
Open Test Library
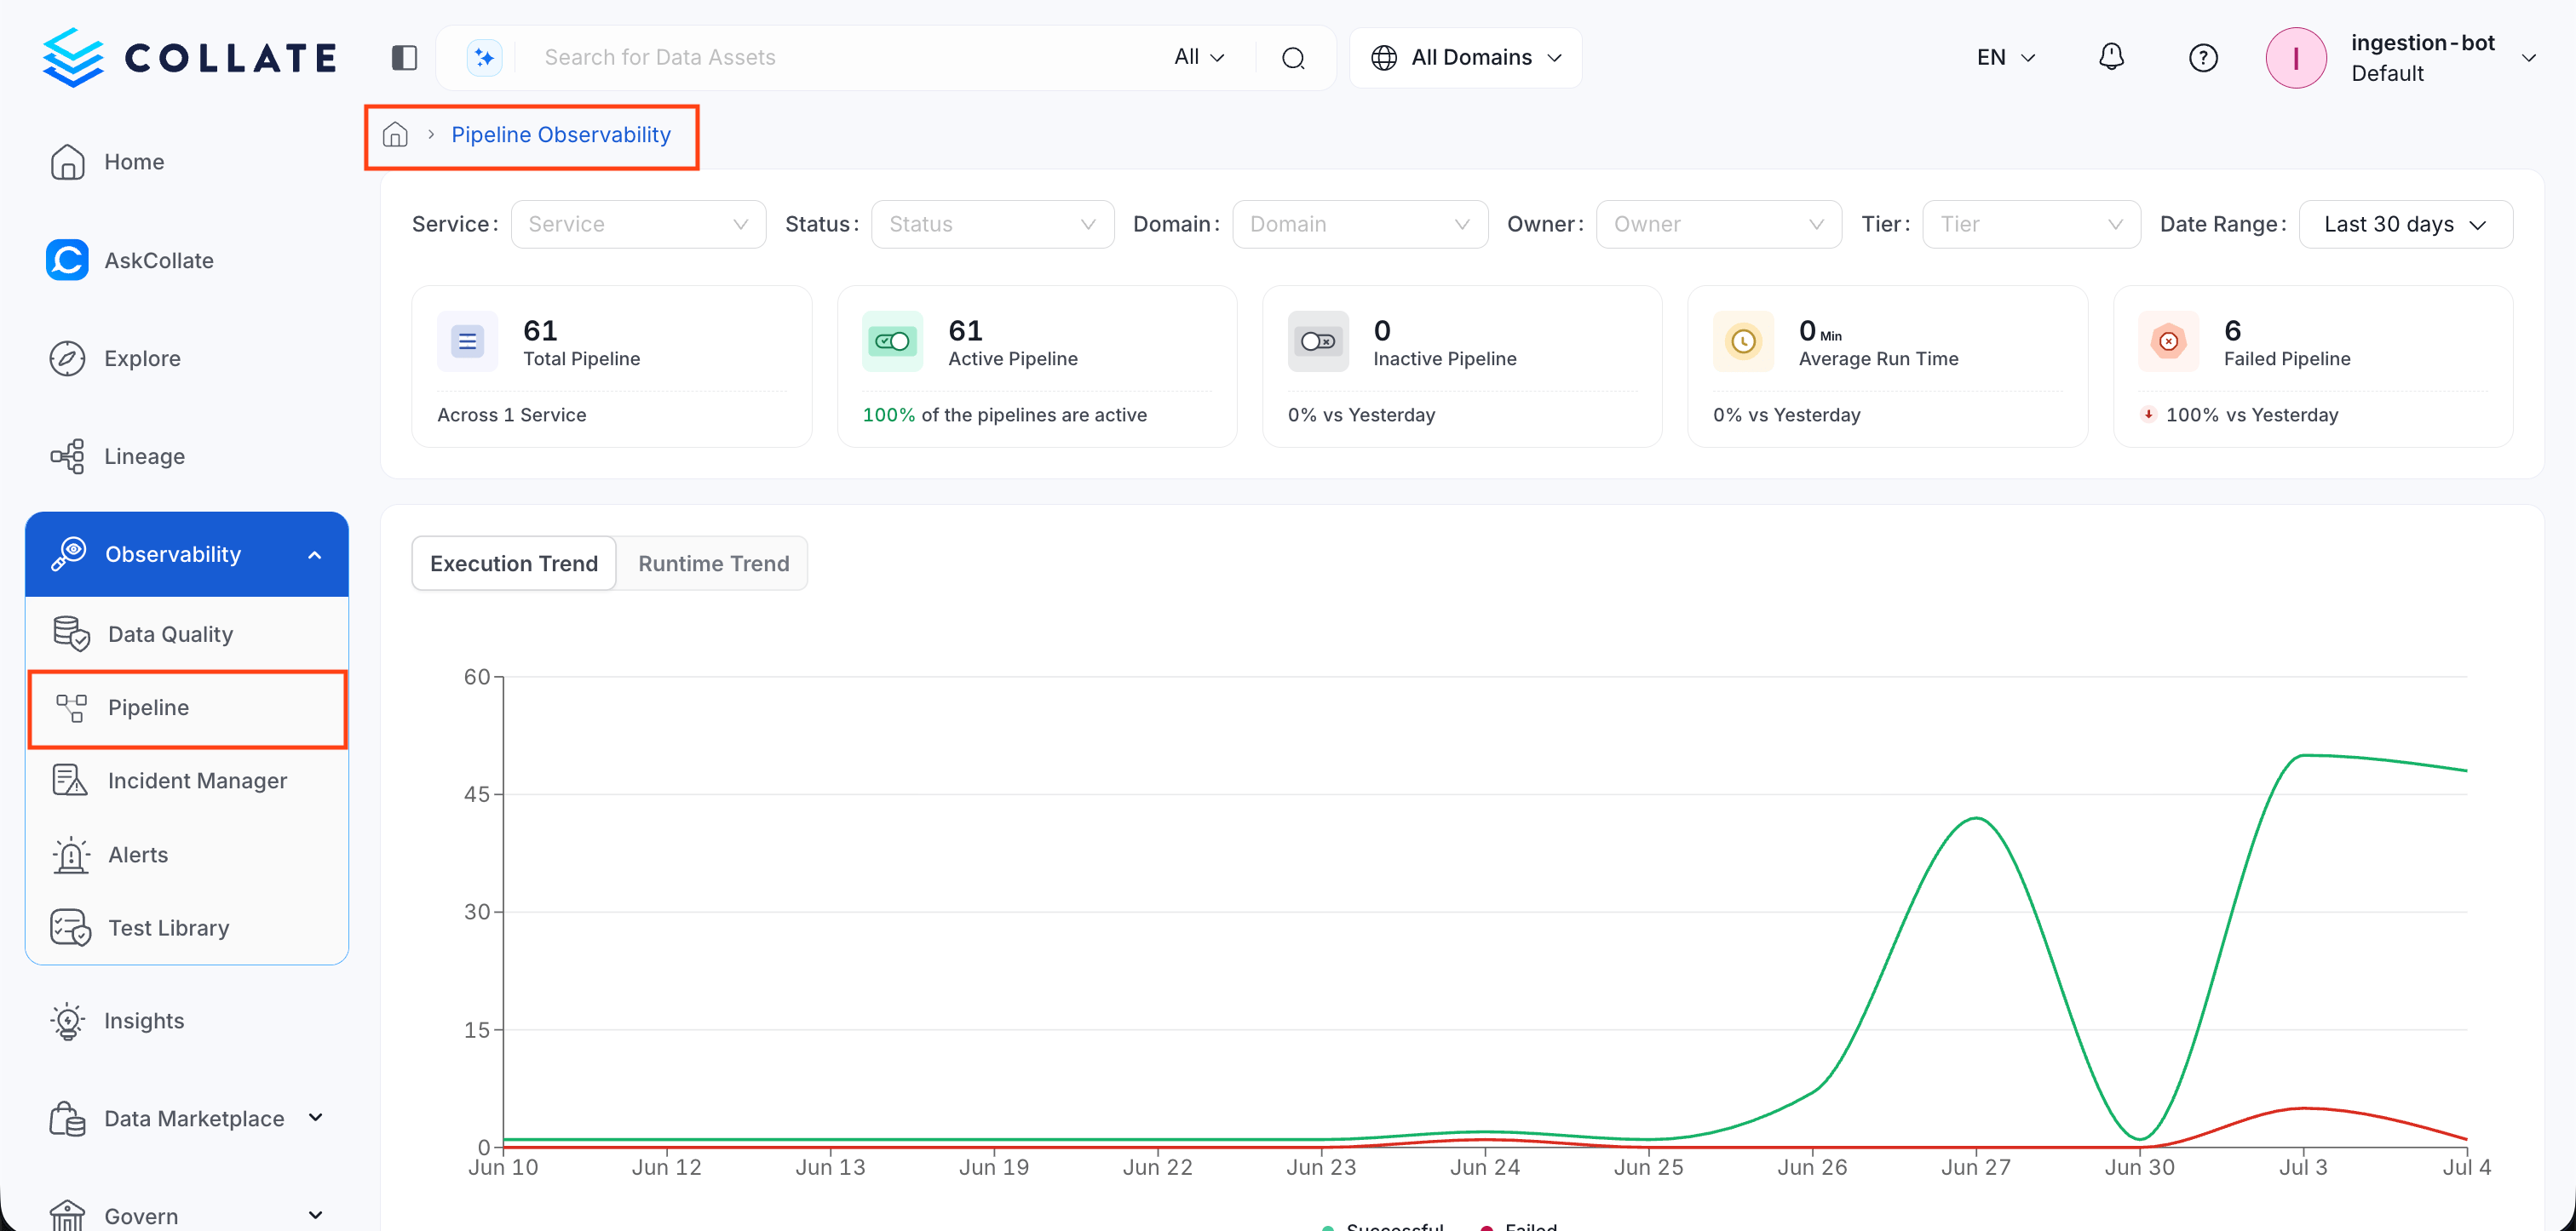187,927
